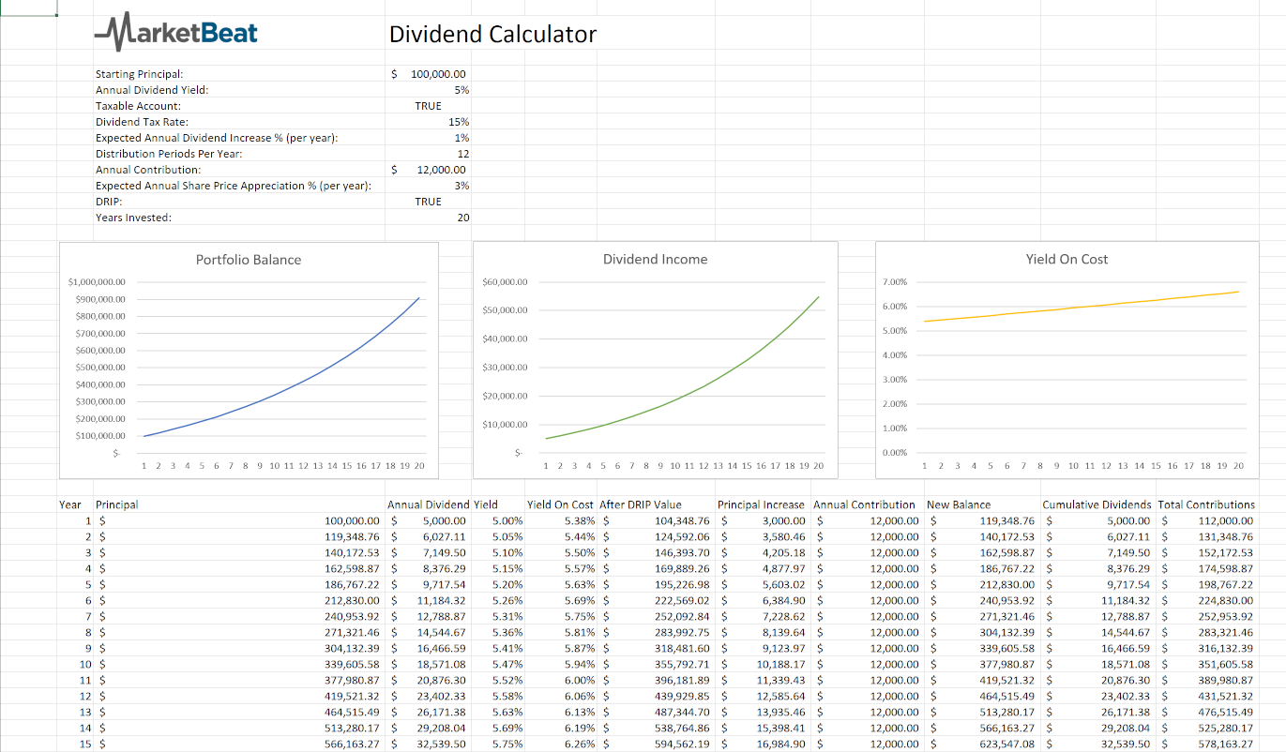This screenshot has height=752, width=1286.
Task: Select the Years Invested value 20
Action: (x=462, y=218)
